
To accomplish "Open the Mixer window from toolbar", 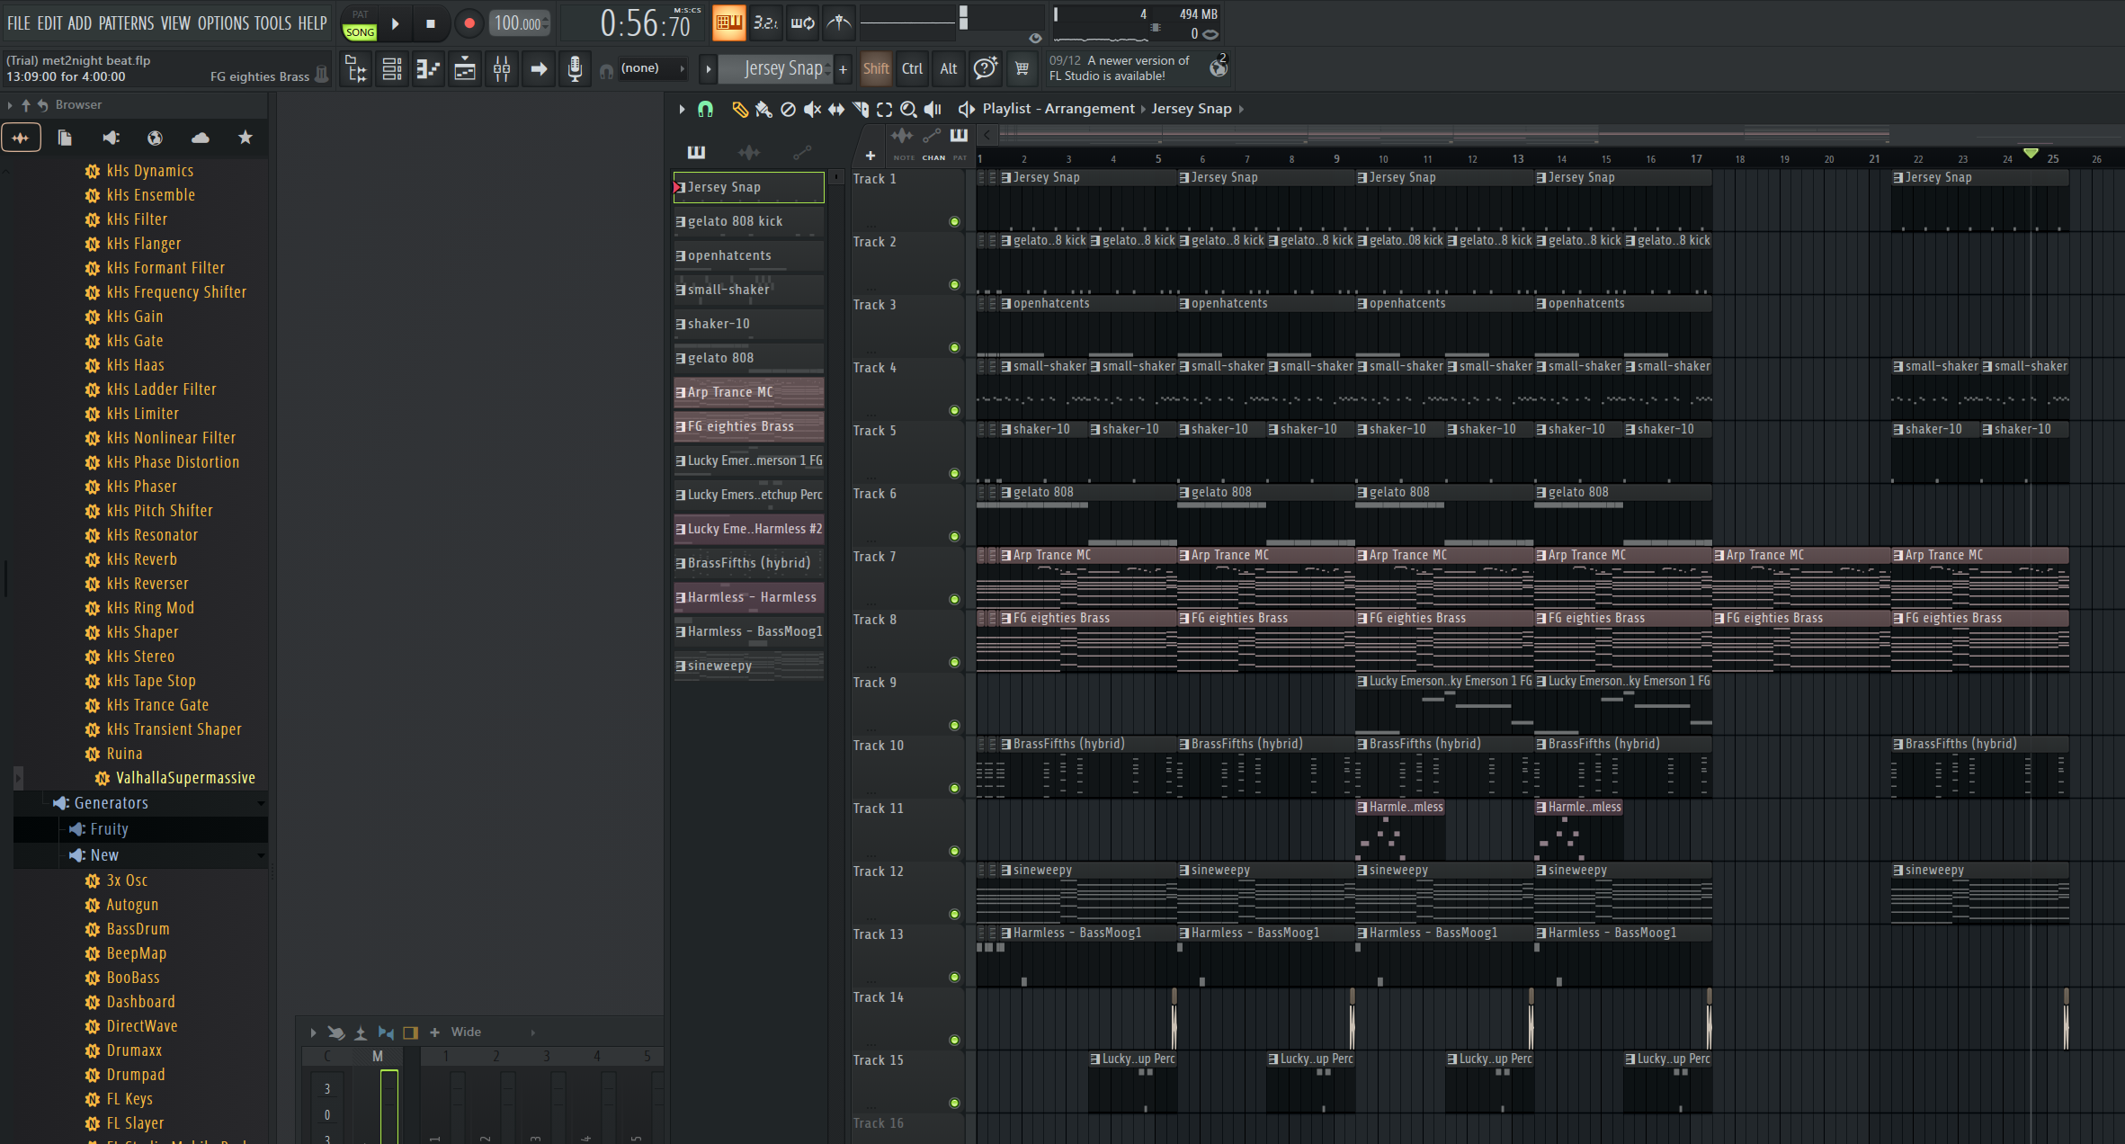I will click(x=502, y=69).
